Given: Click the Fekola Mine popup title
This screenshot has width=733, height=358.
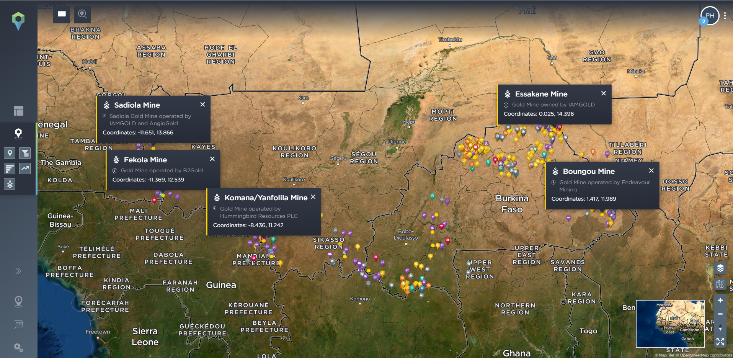Looking at the screenshot, I should point(145,160).
